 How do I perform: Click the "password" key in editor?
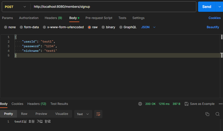coord(31,46)
